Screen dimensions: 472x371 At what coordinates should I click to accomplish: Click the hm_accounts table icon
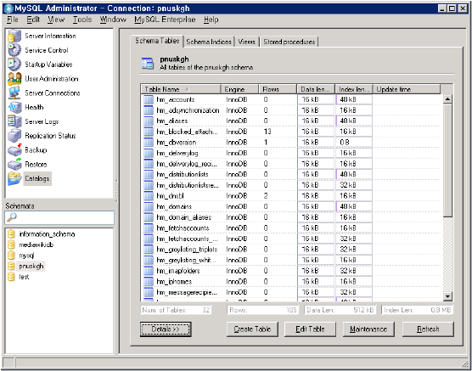click(149, 99)
